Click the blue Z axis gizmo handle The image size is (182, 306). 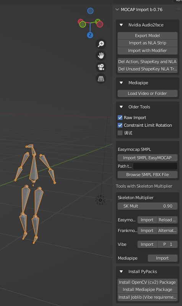click(x=90, y=35)
